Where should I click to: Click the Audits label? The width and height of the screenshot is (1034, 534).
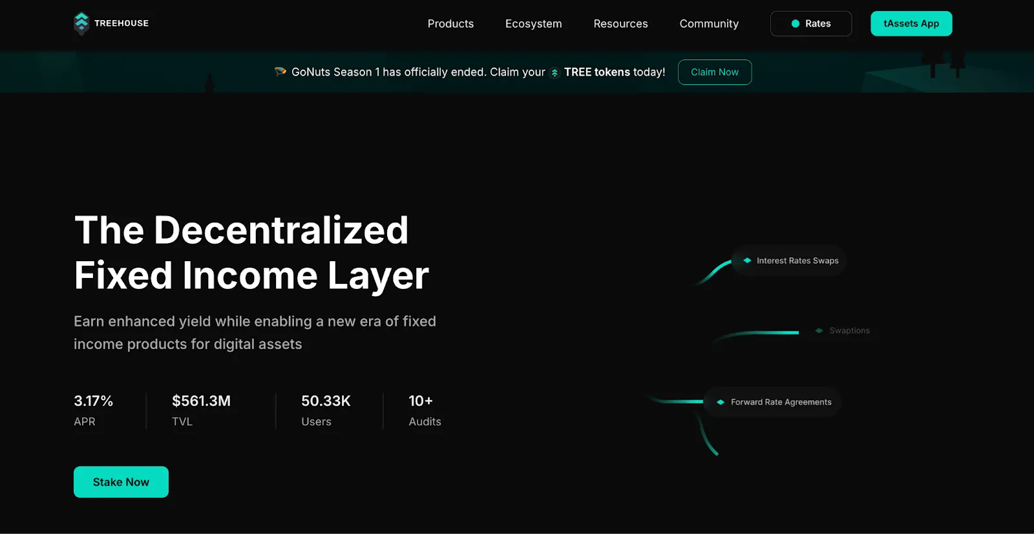[425, 422]
